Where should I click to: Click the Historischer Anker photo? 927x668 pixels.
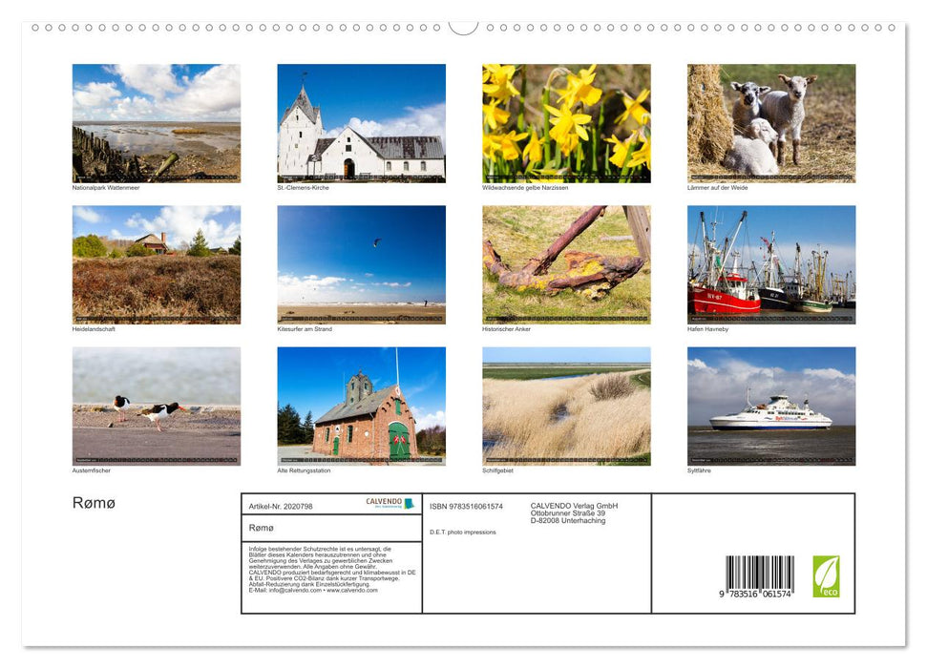[x=566, y=263]
